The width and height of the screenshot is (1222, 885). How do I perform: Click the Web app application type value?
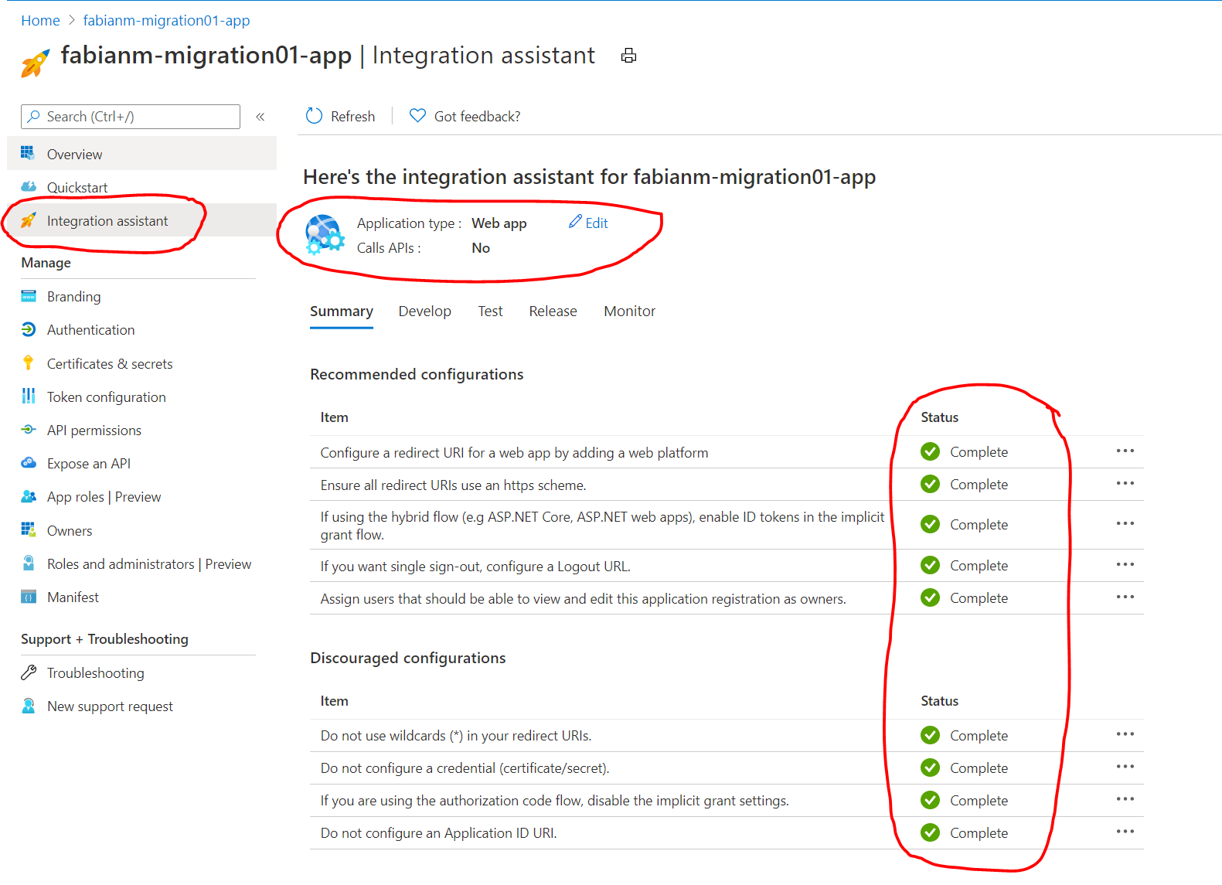(499, 223)
